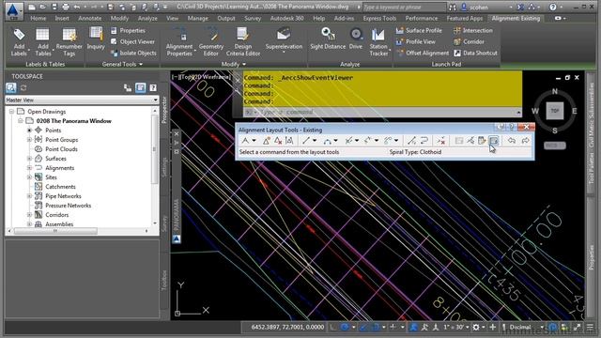Viewport: 601px width, 338px height.
Task: Open the Station Tracker
Action: (378, 42)
